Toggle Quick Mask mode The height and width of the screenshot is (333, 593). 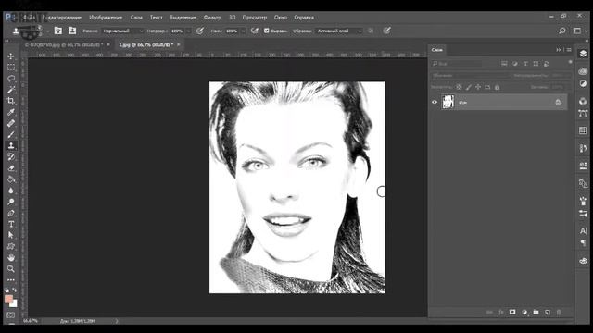tap(11, 315)
